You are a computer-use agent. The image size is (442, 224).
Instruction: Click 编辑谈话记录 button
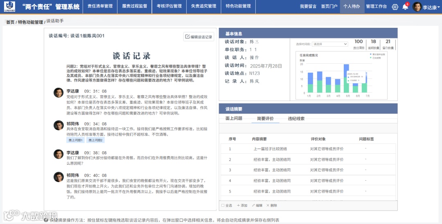pyautogui.click(x=198, y=36)
